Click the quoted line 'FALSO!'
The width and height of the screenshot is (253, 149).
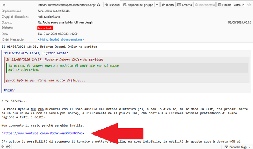9,91
